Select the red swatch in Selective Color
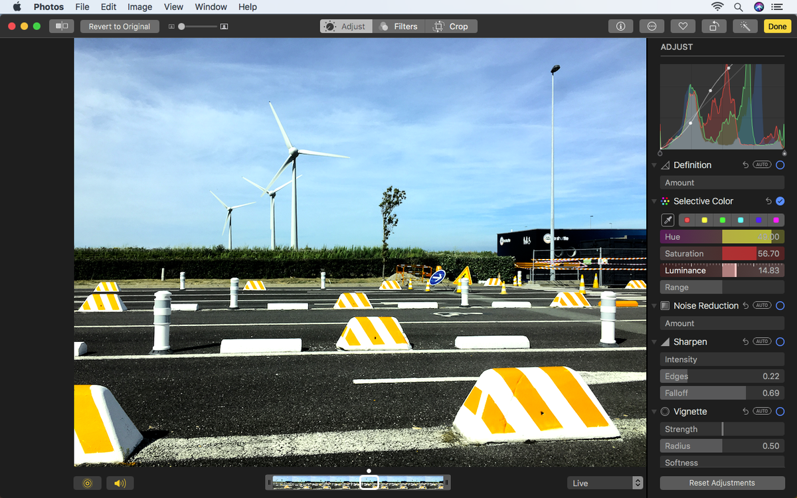The image size is (797, 498). click(687, 220)
